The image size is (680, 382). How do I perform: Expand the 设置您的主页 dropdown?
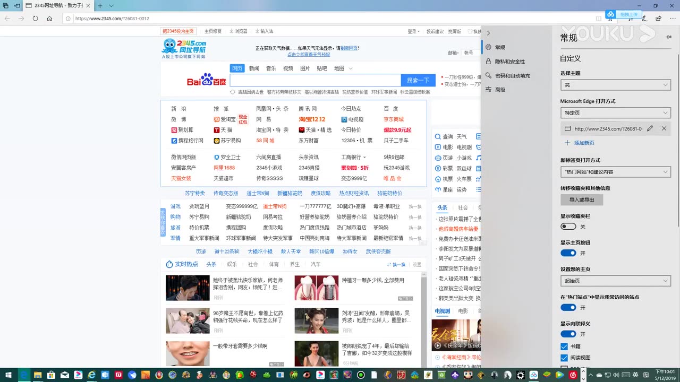coord(616,281)
